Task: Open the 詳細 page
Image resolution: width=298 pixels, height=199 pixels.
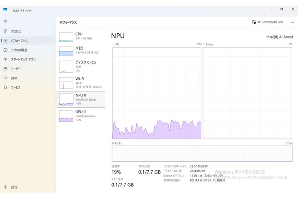Action: click(28, 78)
